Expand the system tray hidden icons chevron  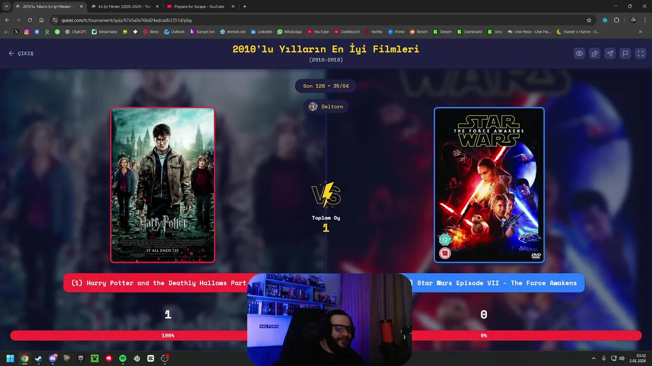tap(593, 358)
